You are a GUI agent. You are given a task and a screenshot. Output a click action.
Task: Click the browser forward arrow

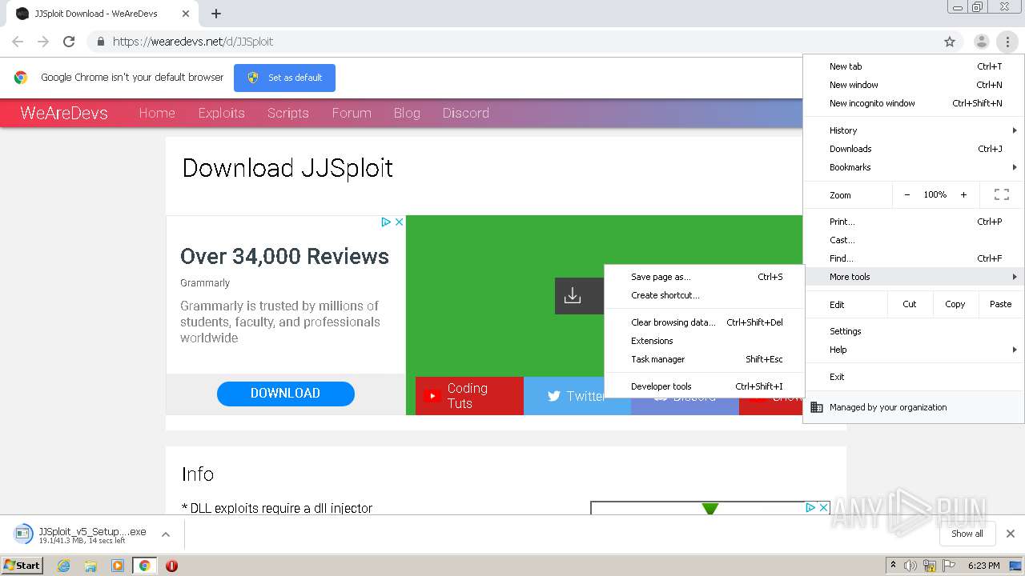43,42
